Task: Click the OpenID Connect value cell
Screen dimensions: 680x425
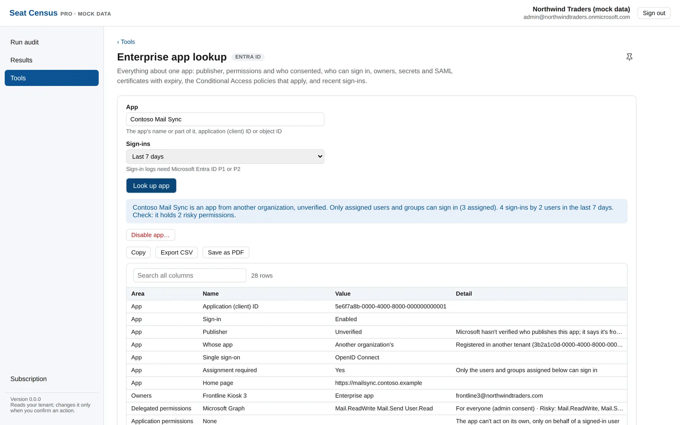Action: pos(357,357)
